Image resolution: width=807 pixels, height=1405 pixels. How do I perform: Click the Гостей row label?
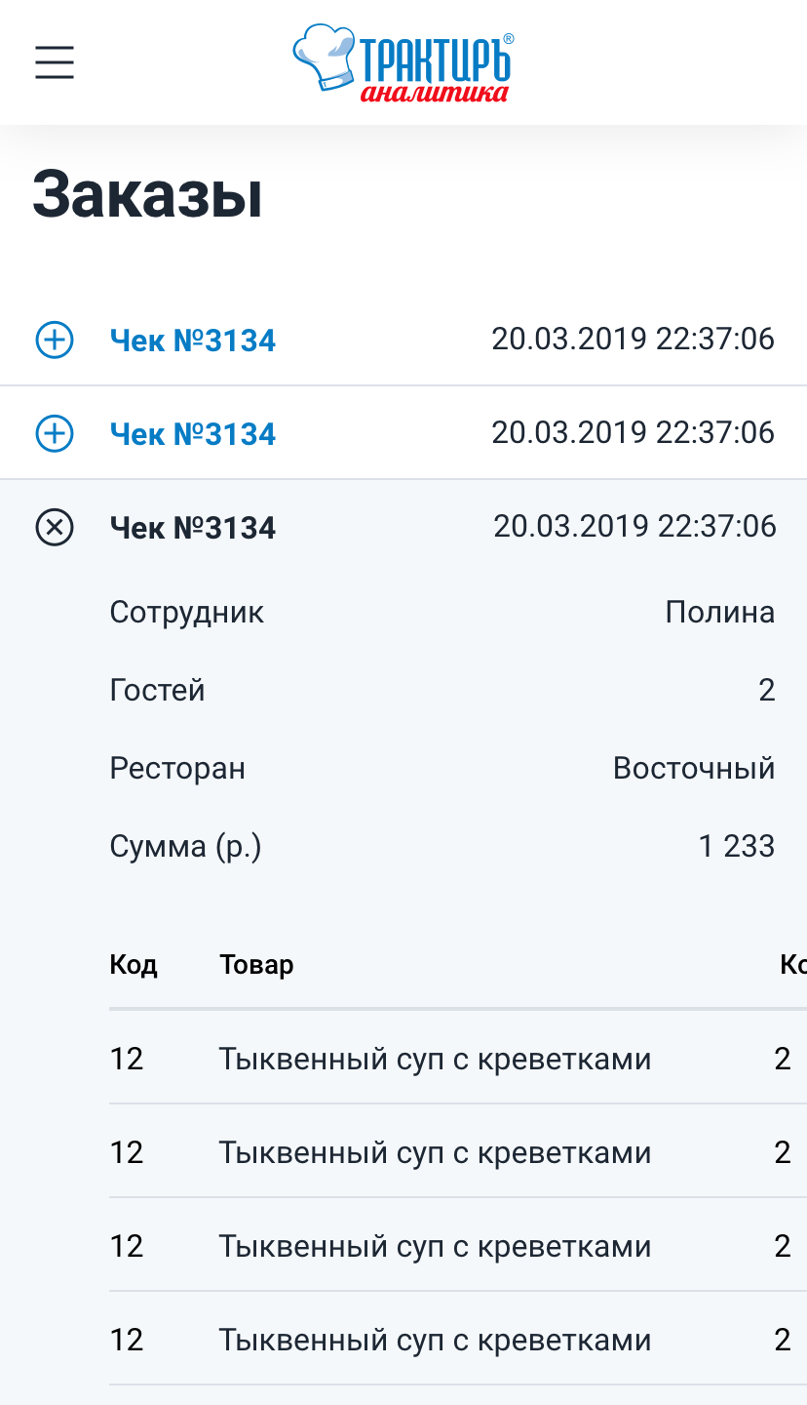point(157,691)
